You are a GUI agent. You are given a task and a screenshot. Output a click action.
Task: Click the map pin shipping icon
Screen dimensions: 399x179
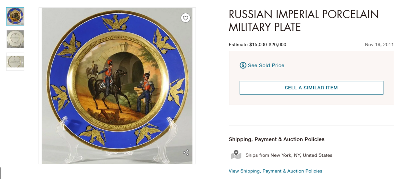236,155
